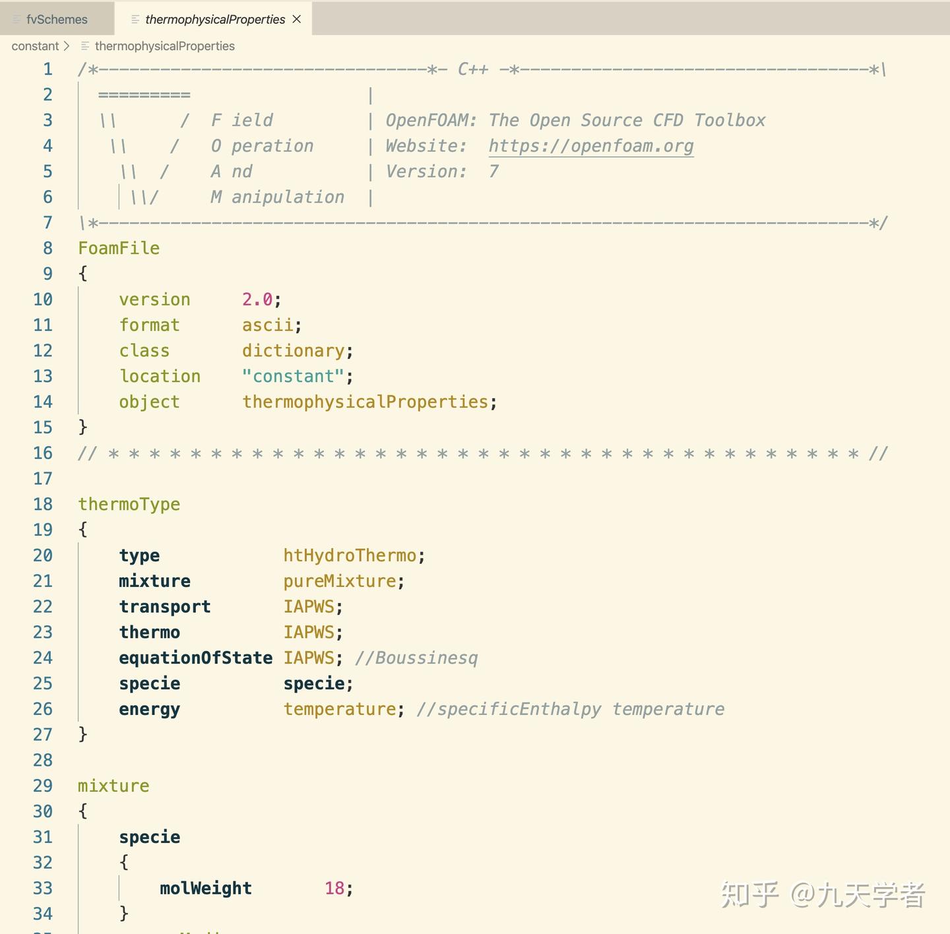950x934 pixels.
Task: Click the breadcrumb file icon beside thermophysicalProperties
Action: point(85,46)
